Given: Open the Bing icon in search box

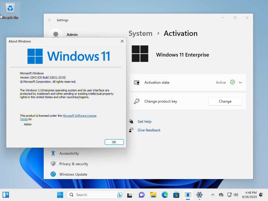Looking at the screenshot, I should click(x=120, y=195).
